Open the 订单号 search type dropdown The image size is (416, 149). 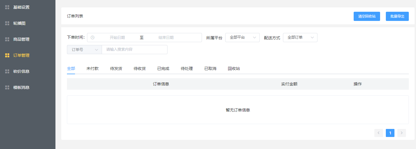[84, 50]
